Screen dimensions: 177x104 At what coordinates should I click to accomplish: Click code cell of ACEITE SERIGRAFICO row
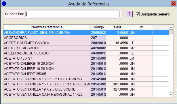98,48
